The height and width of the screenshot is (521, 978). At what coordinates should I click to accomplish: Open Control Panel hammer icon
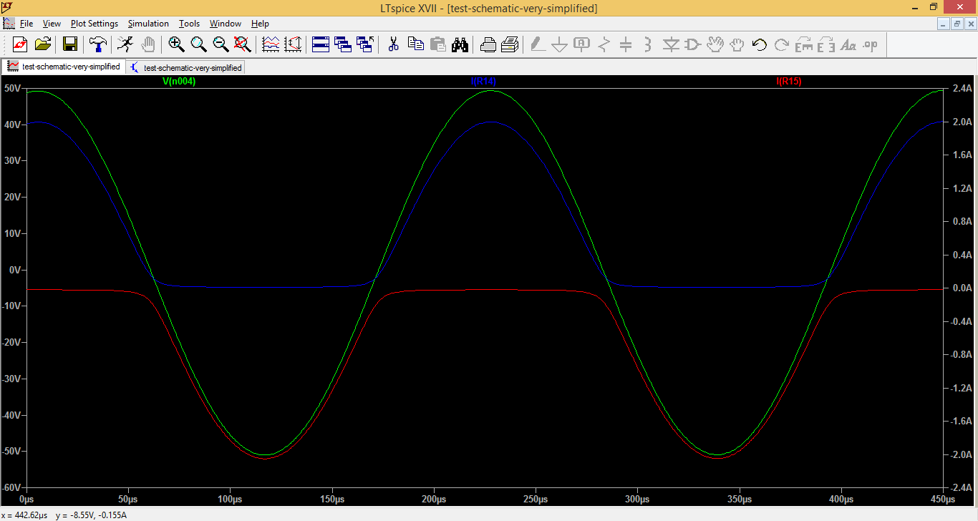point(97,44)
